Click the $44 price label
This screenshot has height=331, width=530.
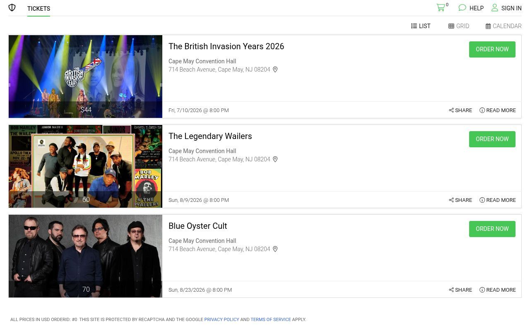[86, 110]
